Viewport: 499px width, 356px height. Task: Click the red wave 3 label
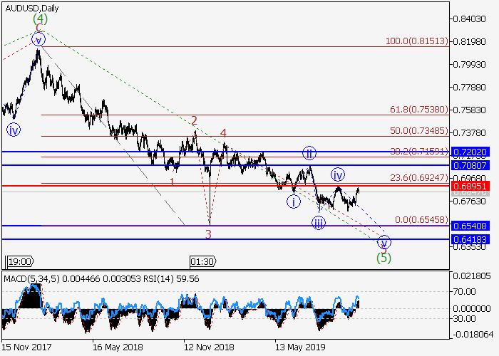coord(209,234)
